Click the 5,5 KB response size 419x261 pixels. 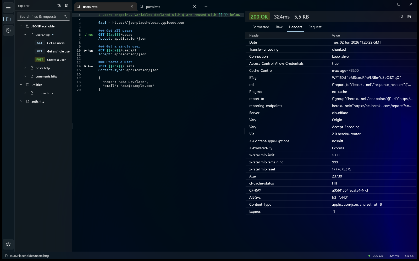coord(301,17)
